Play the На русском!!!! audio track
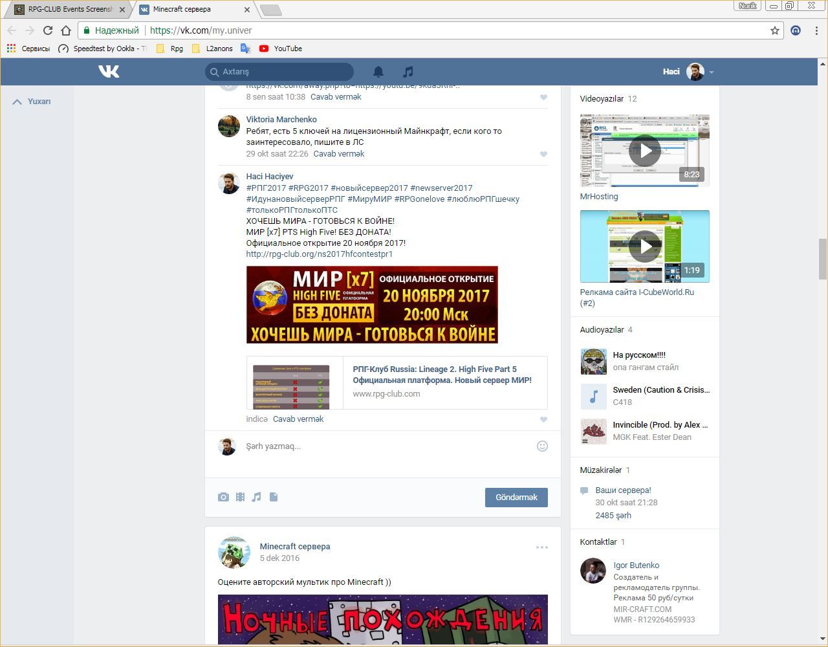The height and width of the screenshot is (647, 828). (593, 362)
